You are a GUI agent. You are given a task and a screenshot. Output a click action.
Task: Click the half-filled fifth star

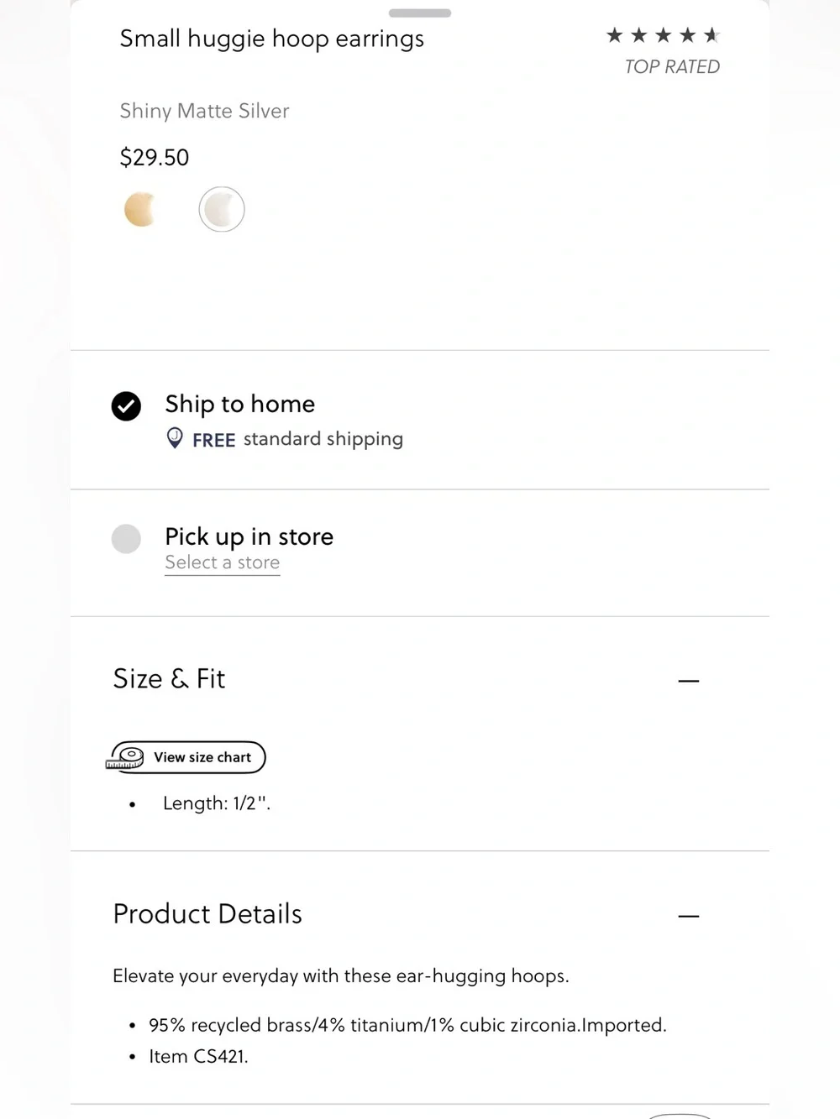(712, 35)
